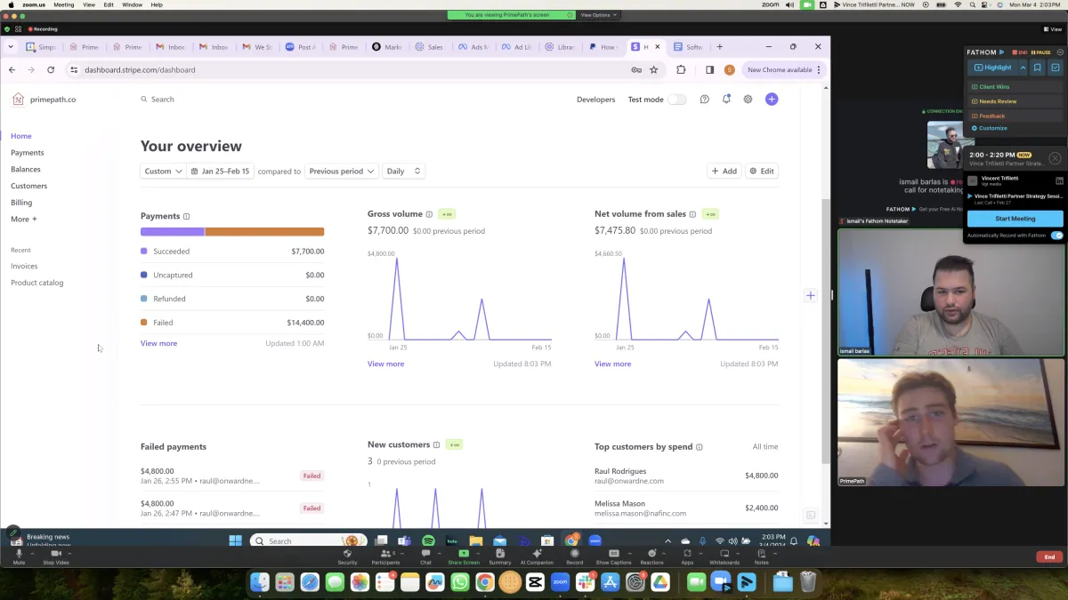Expand the Fathom Highlight options chevron
Viewport: 1068px width, 600px height.
(x=1023, y=68)
